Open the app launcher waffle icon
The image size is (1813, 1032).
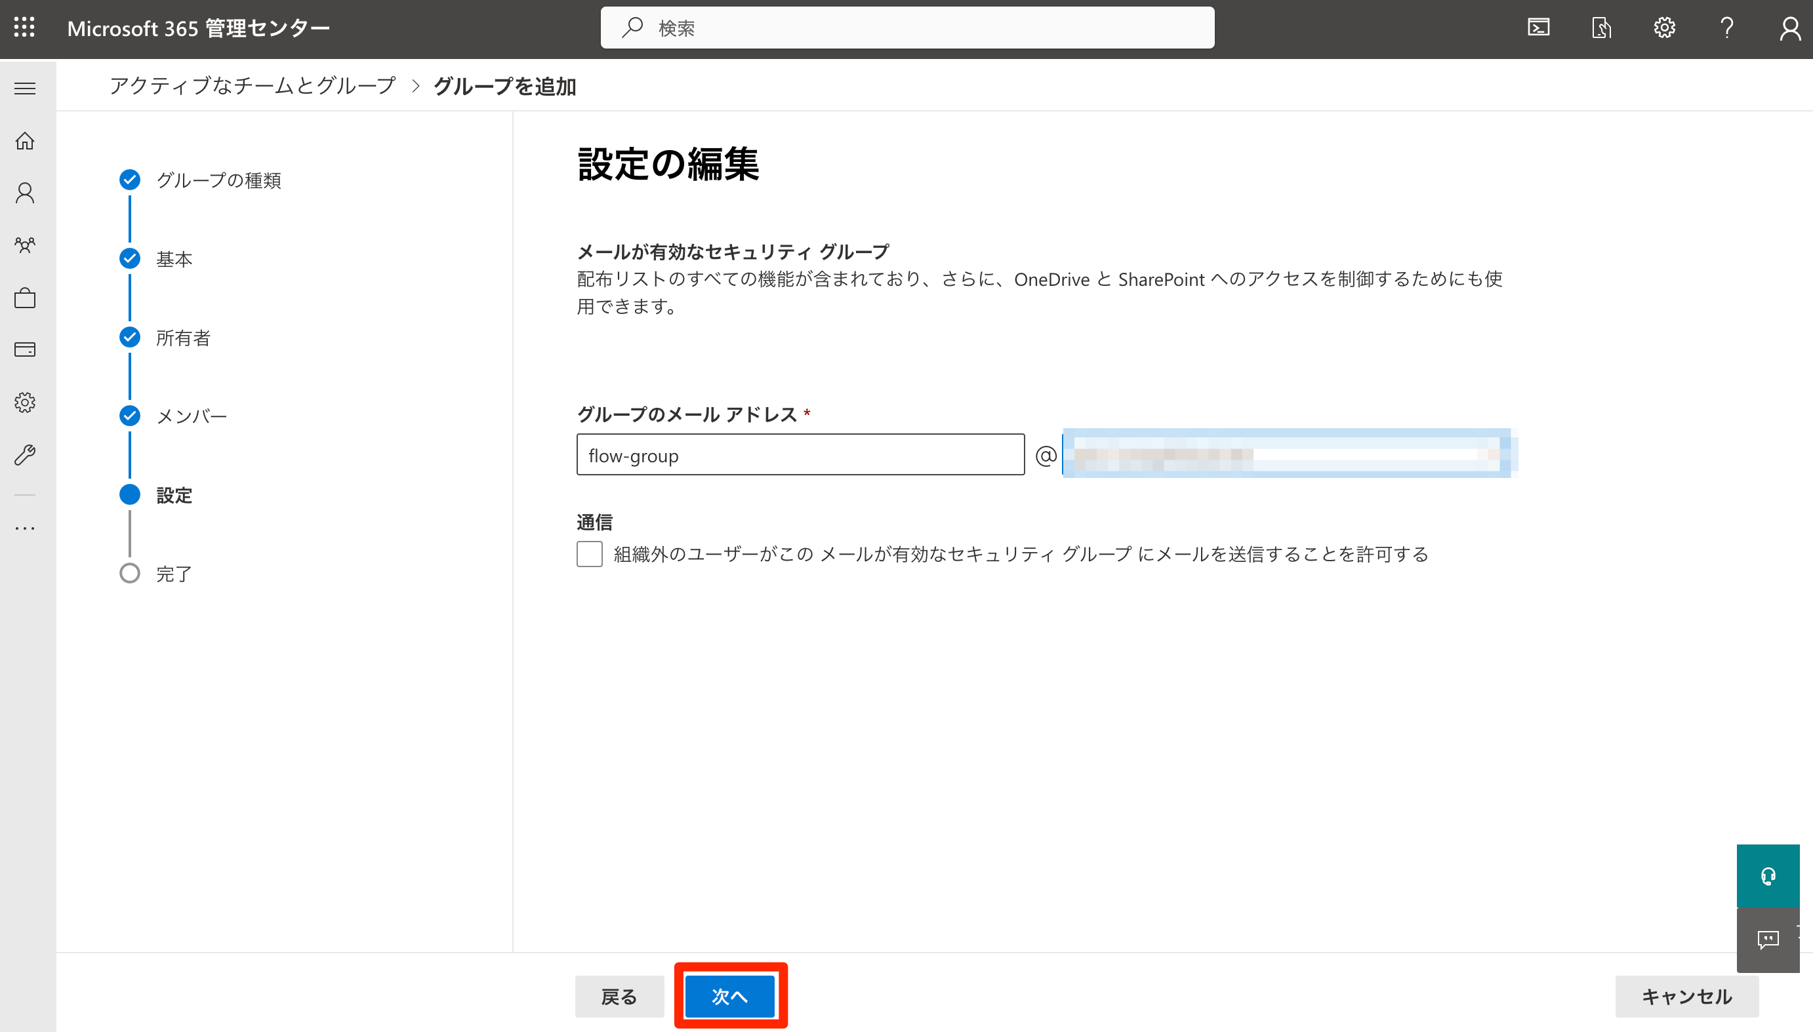(x=24, y=28)
